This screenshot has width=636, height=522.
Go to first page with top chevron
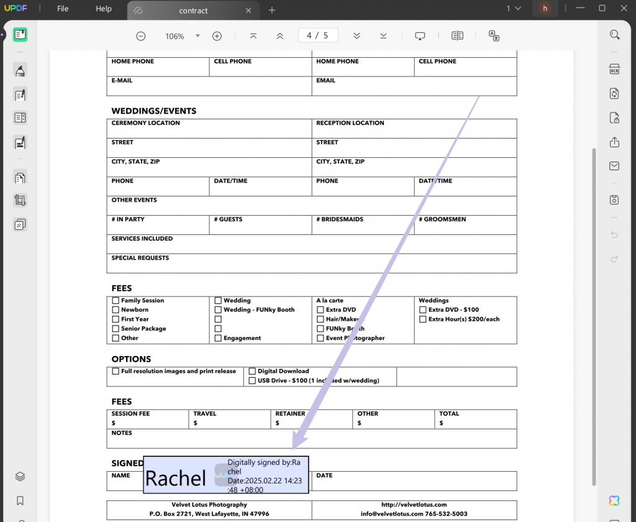click(x=253, y=35)
